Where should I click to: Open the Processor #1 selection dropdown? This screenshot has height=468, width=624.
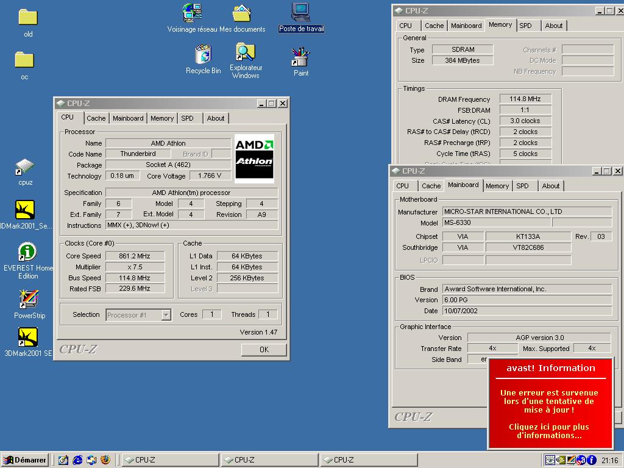166,315
